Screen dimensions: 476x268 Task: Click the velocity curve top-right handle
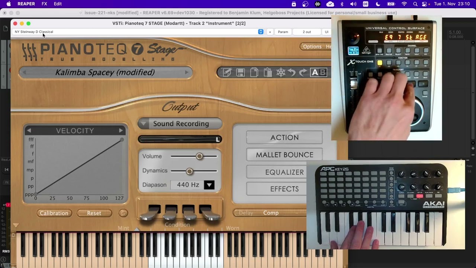[x=122, y=140]
